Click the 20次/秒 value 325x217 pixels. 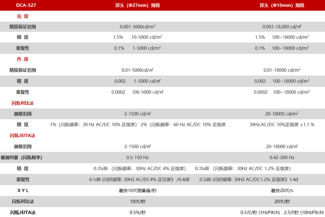click(x=282, y=201)
